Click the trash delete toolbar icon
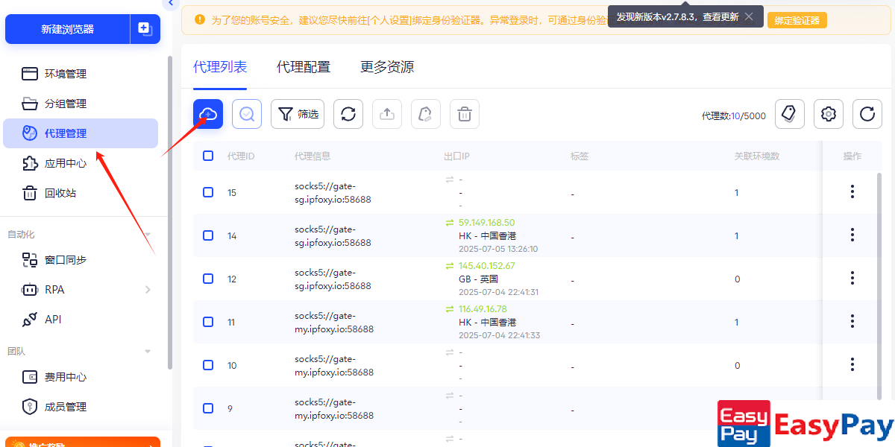Image resolution: width=895 pixels, height=447 pixels. (x=465, y=114)
